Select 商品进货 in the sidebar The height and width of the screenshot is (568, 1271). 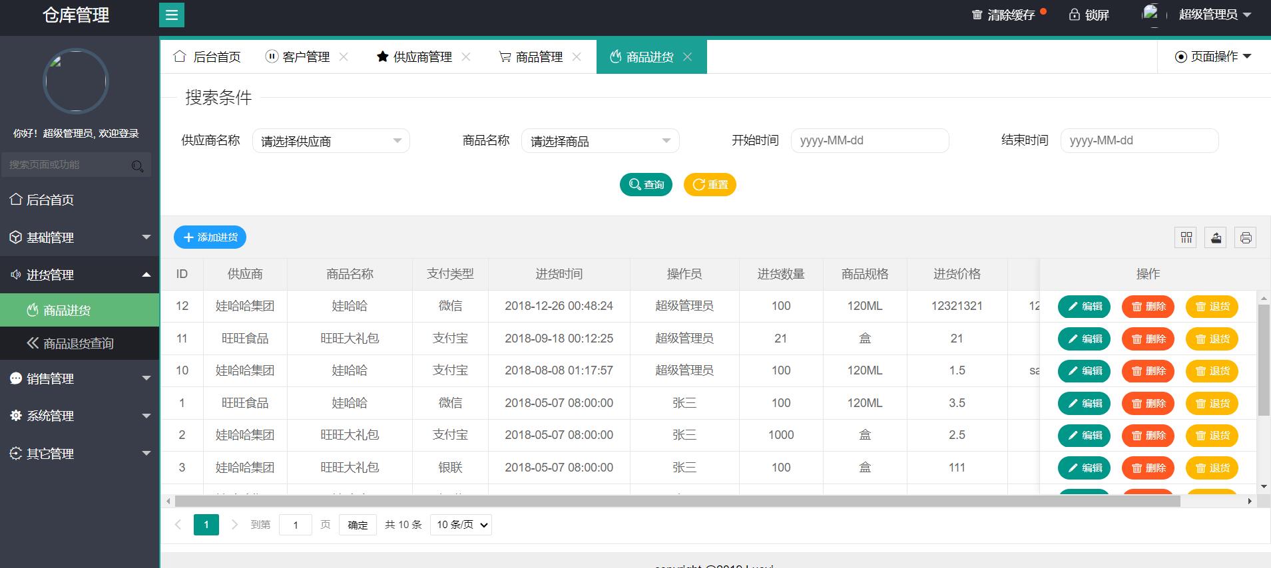click(x=80, y=310)
